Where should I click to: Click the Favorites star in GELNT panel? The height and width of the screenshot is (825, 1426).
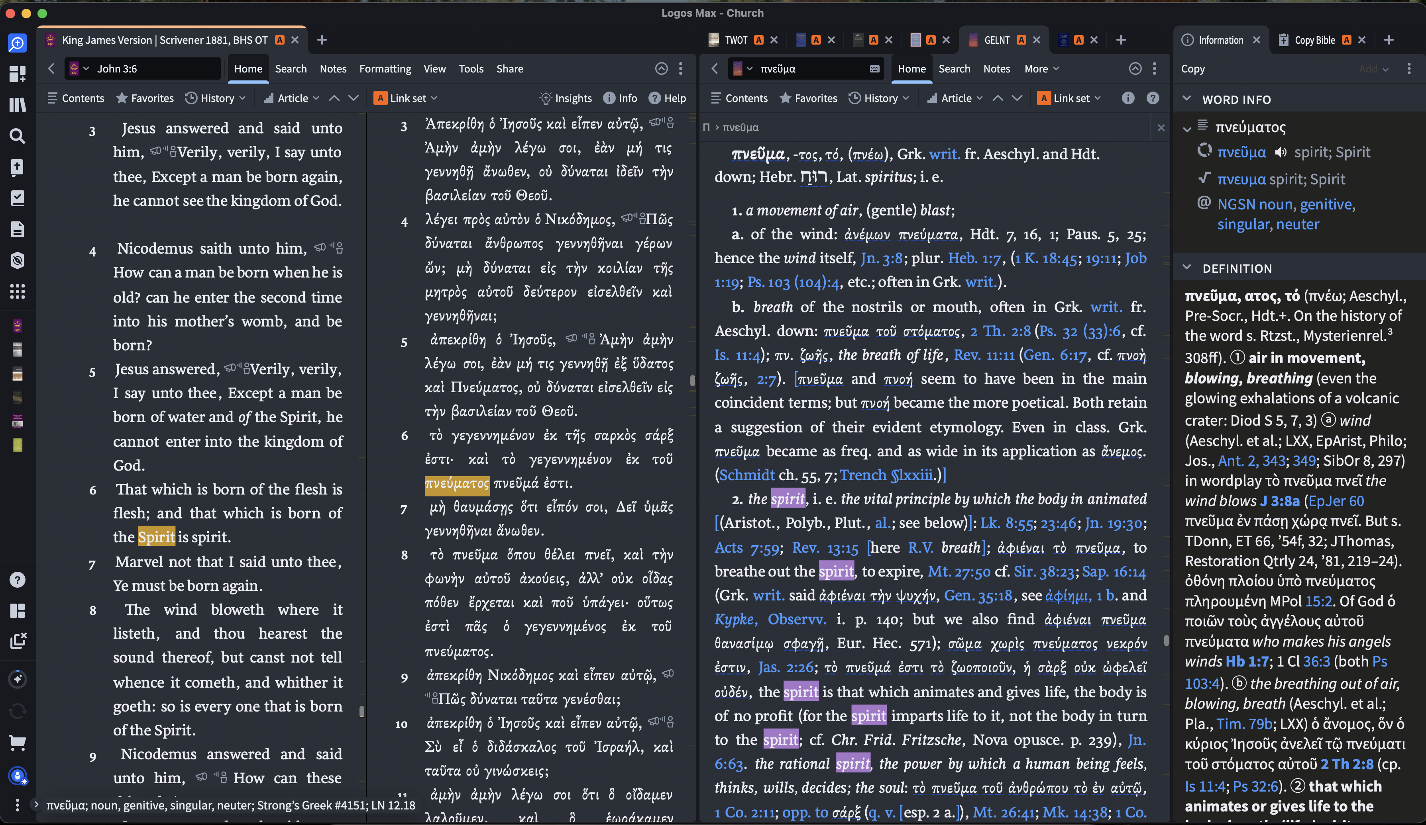[785, 98]
